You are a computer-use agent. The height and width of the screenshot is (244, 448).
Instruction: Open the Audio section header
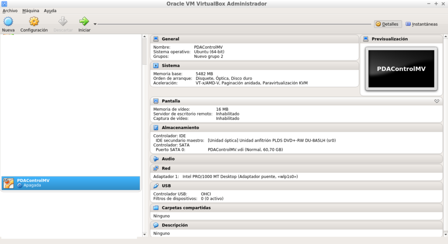point(296,159)
